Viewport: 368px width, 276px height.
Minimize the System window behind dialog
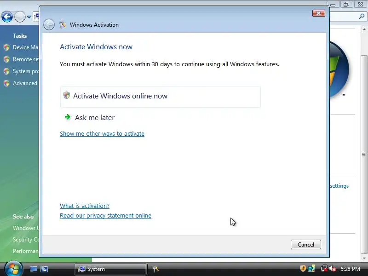(333, 5)
